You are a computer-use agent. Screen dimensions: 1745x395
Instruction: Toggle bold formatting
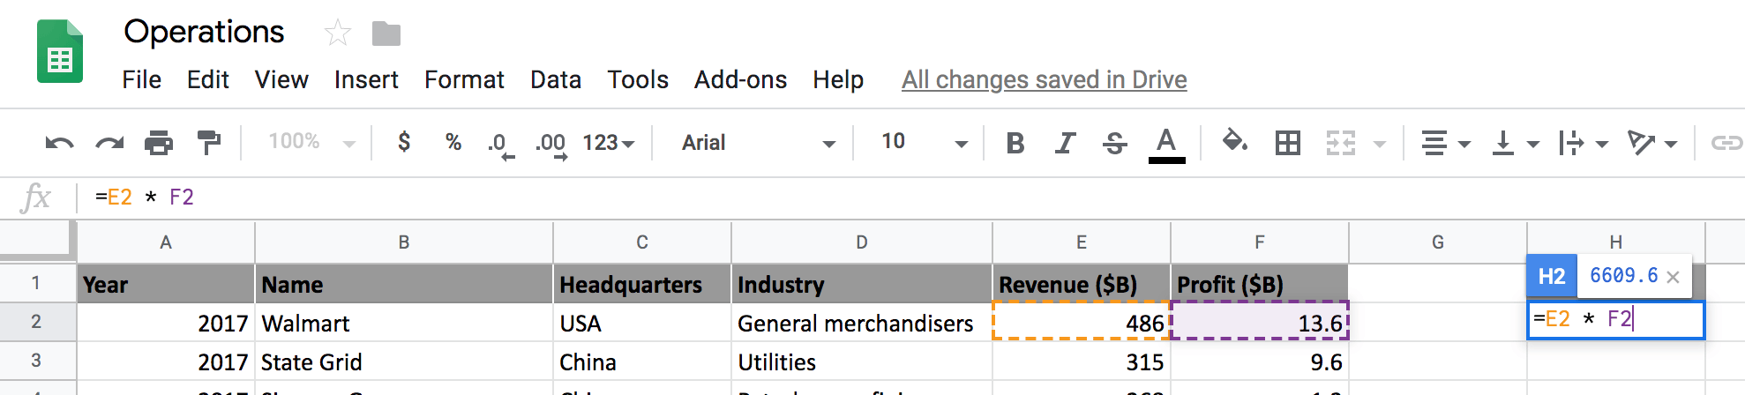click(1015, 143)
